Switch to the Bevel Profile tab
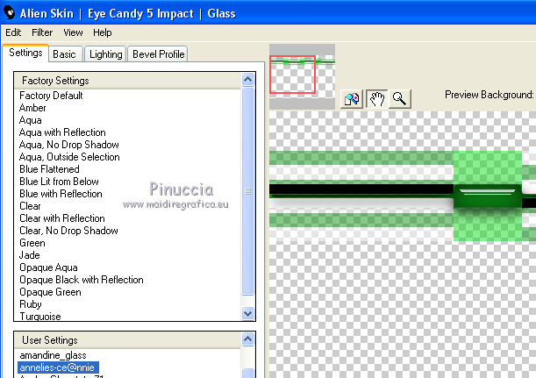 click(158, 54)
